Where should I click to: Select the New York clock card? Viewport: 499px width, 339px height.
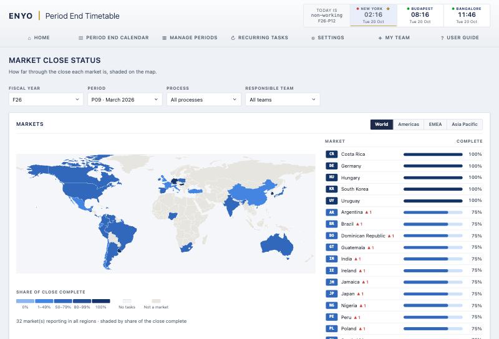tap(374, 15)
